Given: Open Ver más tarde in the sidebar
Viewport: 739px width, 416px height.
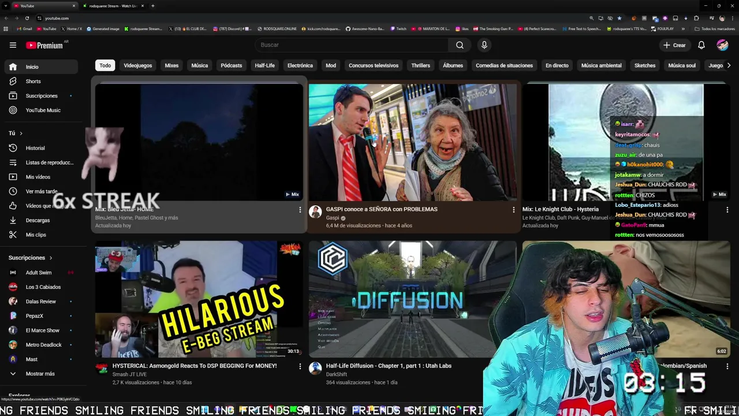Looking at the screenshot, I should [x=40, y=191].
